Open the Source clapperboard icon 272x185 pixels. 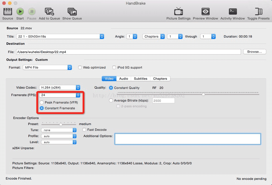pos(8,11)
